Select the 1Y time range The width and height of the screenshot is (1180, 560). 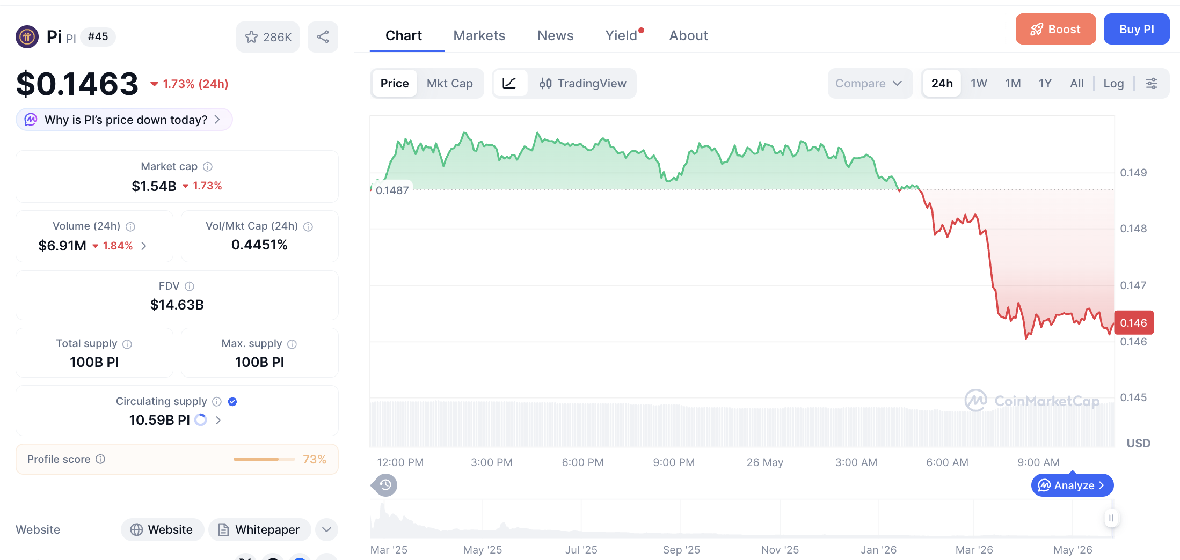(x=1045, y=83)
